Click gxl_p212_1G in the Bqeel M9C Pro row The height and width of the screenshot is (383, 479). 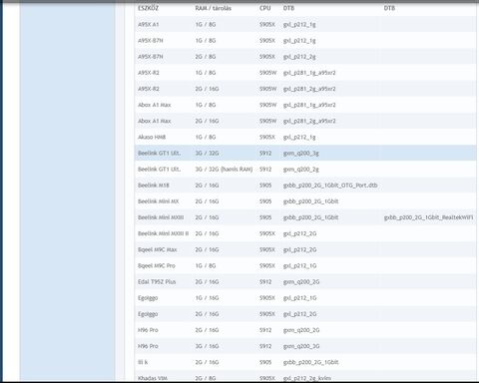click(299, 266)
